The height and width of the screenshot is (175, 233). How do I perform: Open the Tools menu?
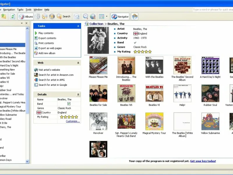(28, 10)
